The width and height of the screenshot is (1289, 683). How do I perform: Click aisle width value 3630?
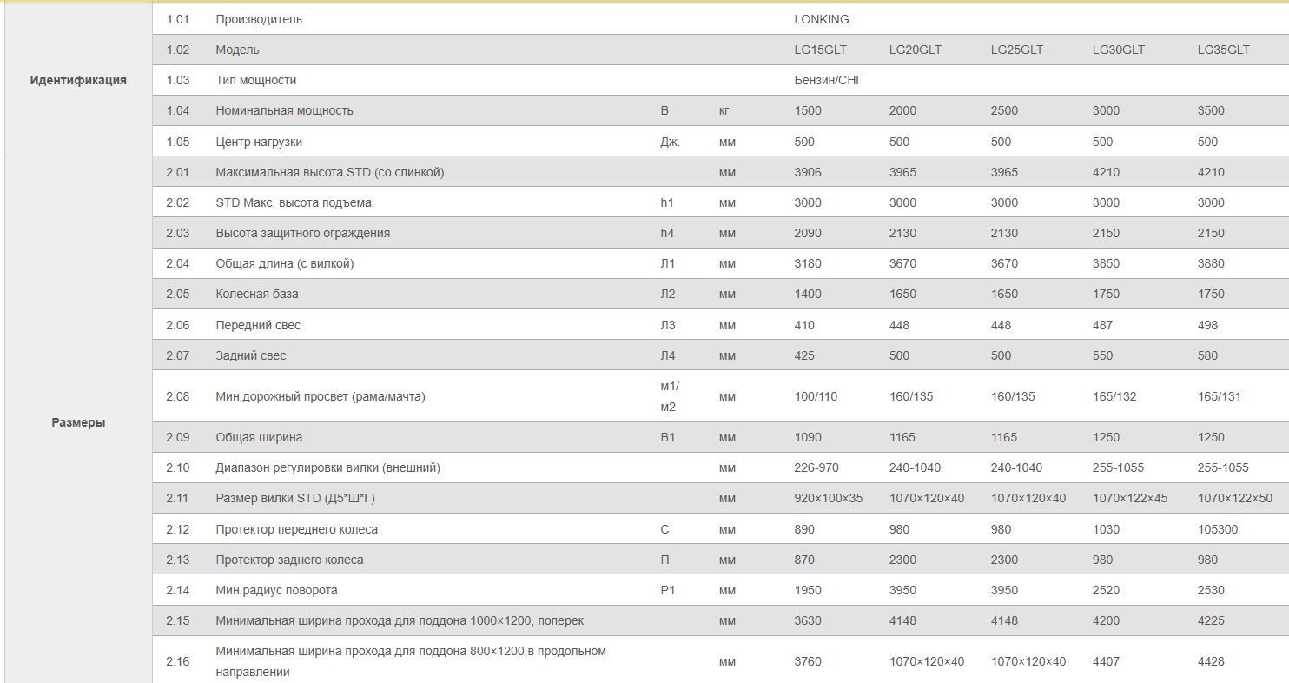(x=808, y=620)
